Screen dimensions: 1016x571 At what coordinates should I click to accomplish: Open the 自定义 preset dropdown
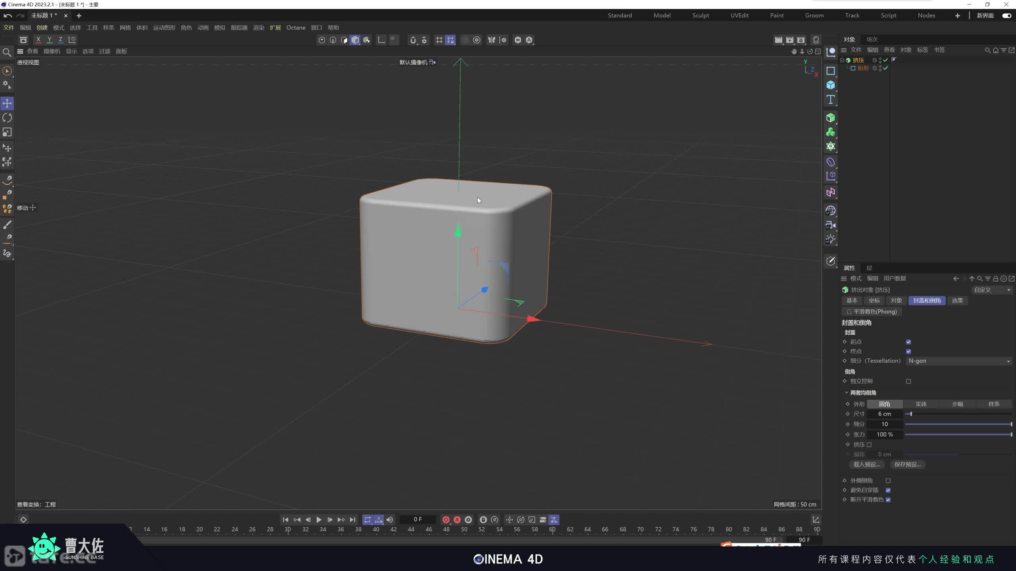point(991,290)
